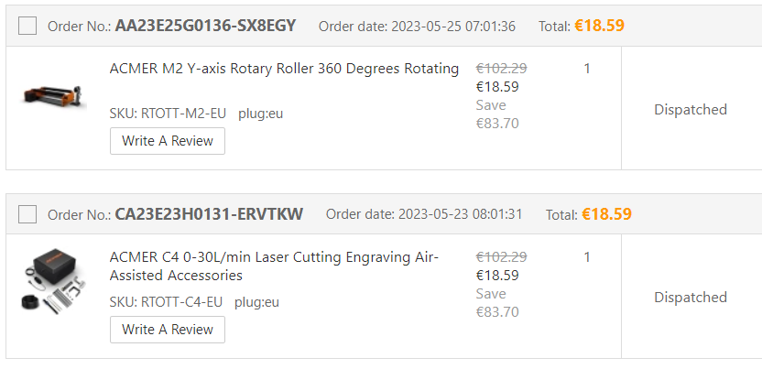
Task: Click the orange total of the 2023-05-25 order
Action: [x=599, y=26]
